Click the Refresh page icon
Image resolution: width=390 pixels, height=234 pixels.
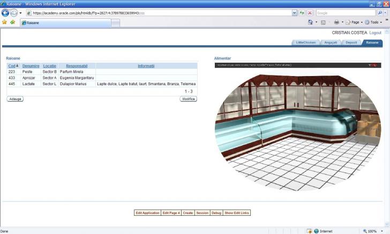pos(302,12)
